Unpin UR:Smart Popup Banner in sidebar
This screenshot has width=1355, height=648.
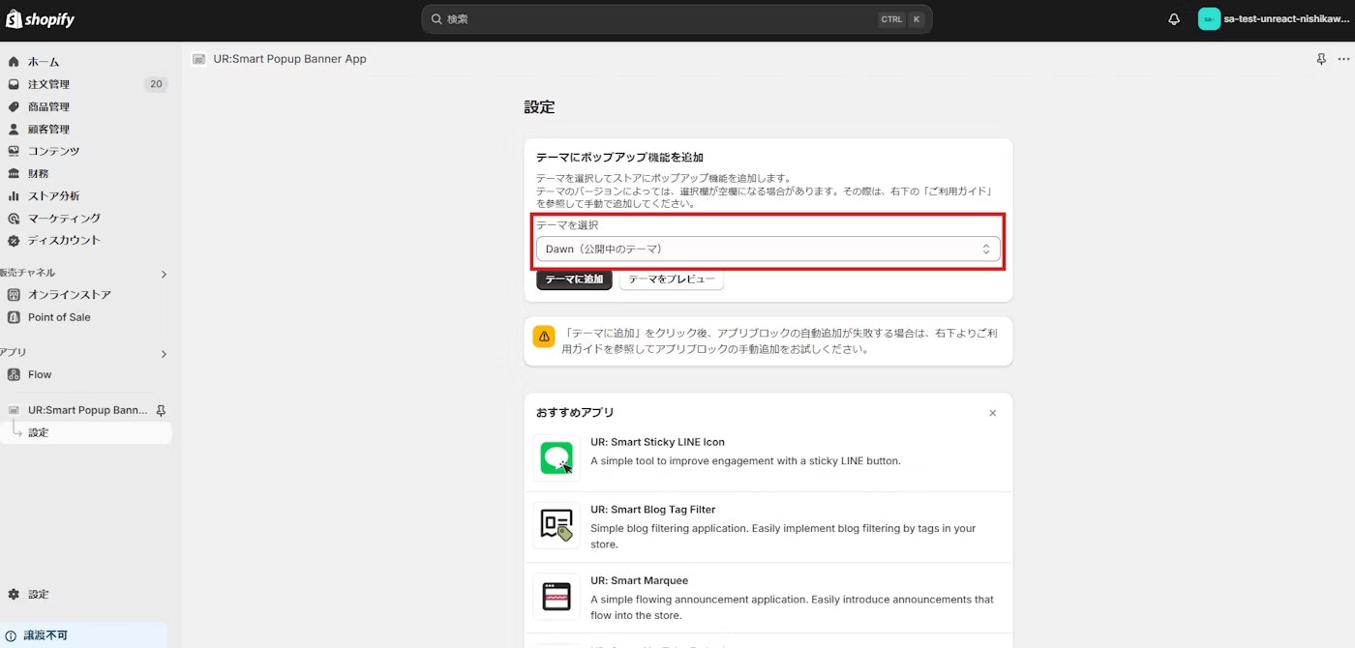(x=161, y=410)
